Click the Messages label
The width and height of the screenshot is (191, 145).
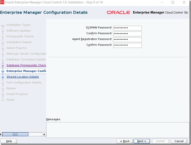tap(53, 119)
